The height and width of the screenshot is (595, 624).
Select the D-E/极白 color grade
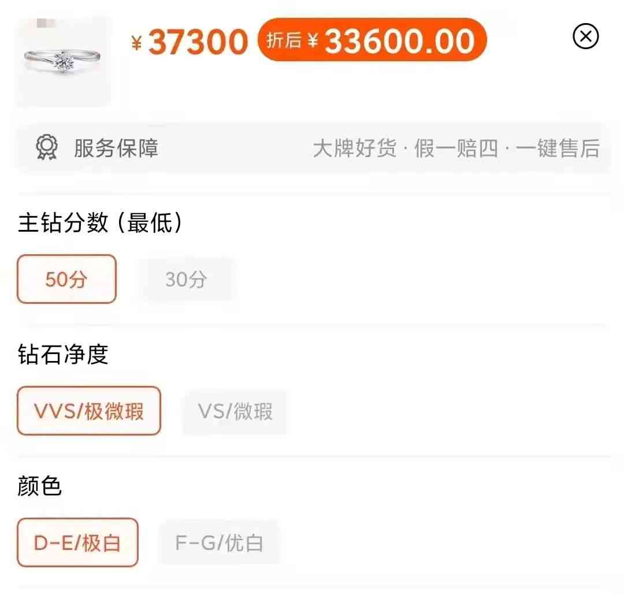click(x=77, y=543)
